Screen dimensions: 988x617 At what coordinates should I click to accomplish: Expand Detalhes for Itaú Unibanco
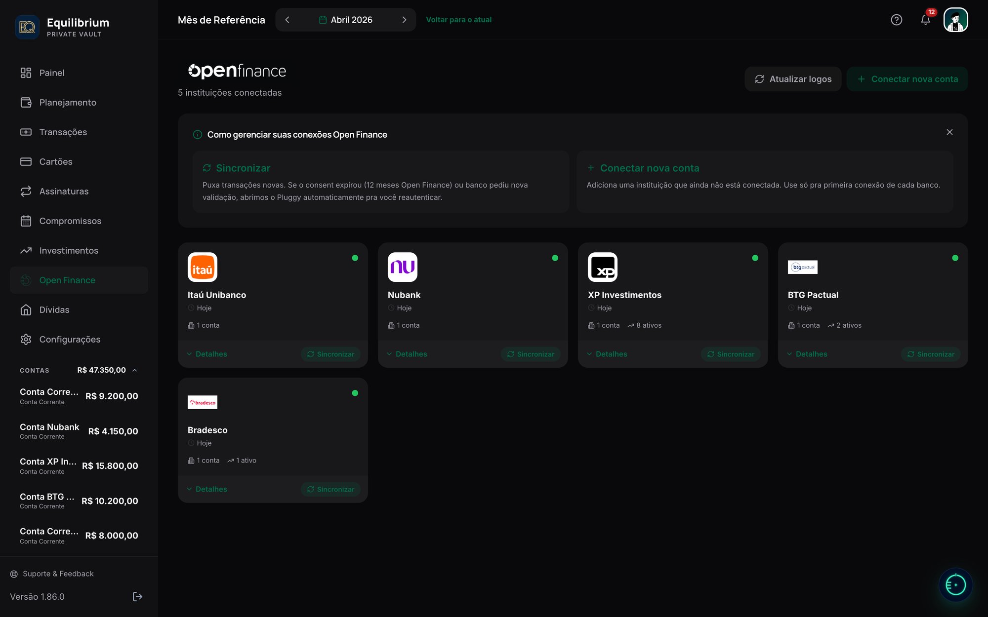pyautogui.click(x=207, y=354)
